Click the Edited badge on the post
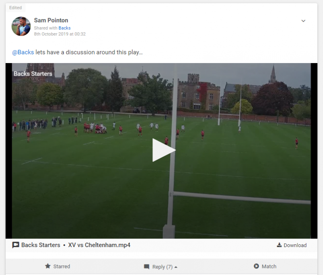 [15, 8]
